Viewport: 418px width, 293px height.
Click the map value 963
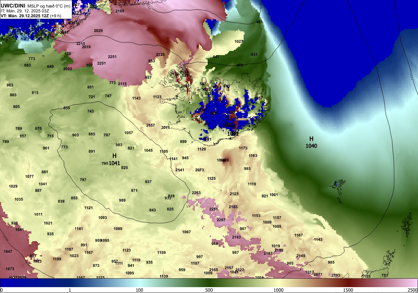pos(10,85)
